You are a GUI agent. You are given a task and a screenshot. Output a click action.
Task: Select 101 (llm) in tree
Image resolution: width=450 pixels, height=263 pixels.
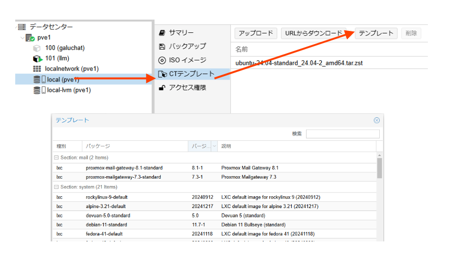[x=57, y=58]
